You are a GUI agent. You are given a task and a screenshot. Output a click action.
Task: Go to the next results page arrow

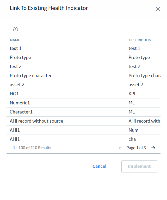[x=153, y=148]
